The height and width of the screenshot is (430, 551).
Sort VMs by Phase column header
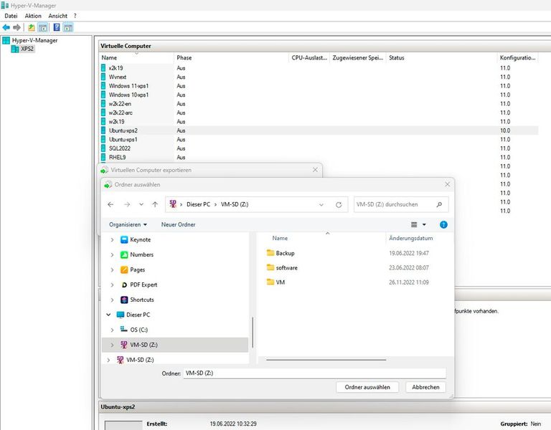[231, 57]
